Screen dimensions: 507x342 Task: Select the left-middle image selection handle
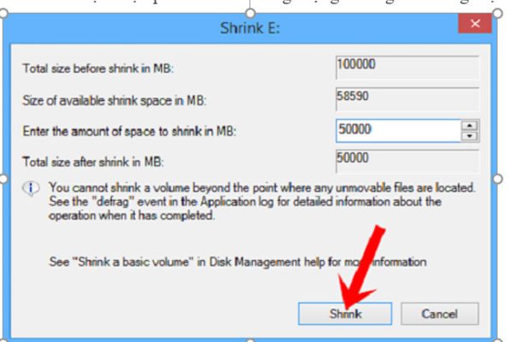pyautogui.click(x=3, y=178)
